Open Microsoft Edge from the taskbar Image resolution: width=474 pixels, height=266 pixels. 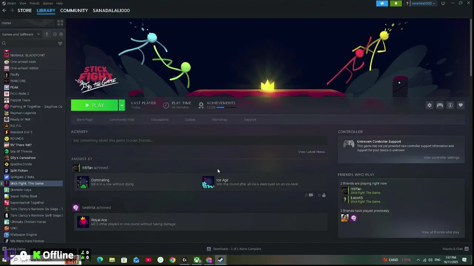100,260
